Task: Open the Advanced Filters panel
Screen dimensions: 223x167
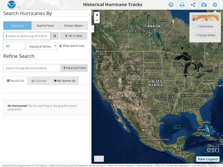Action: pos(74,68)
